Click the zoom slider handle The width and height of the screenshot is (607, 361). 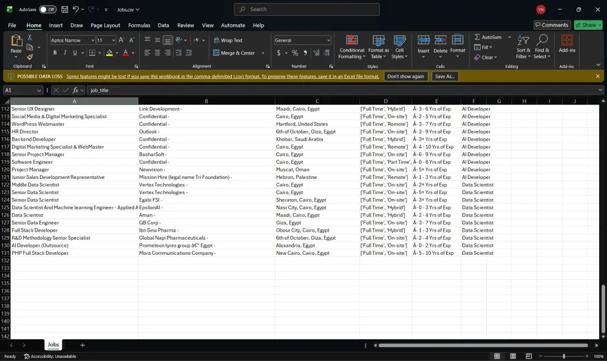click(564, 356)
